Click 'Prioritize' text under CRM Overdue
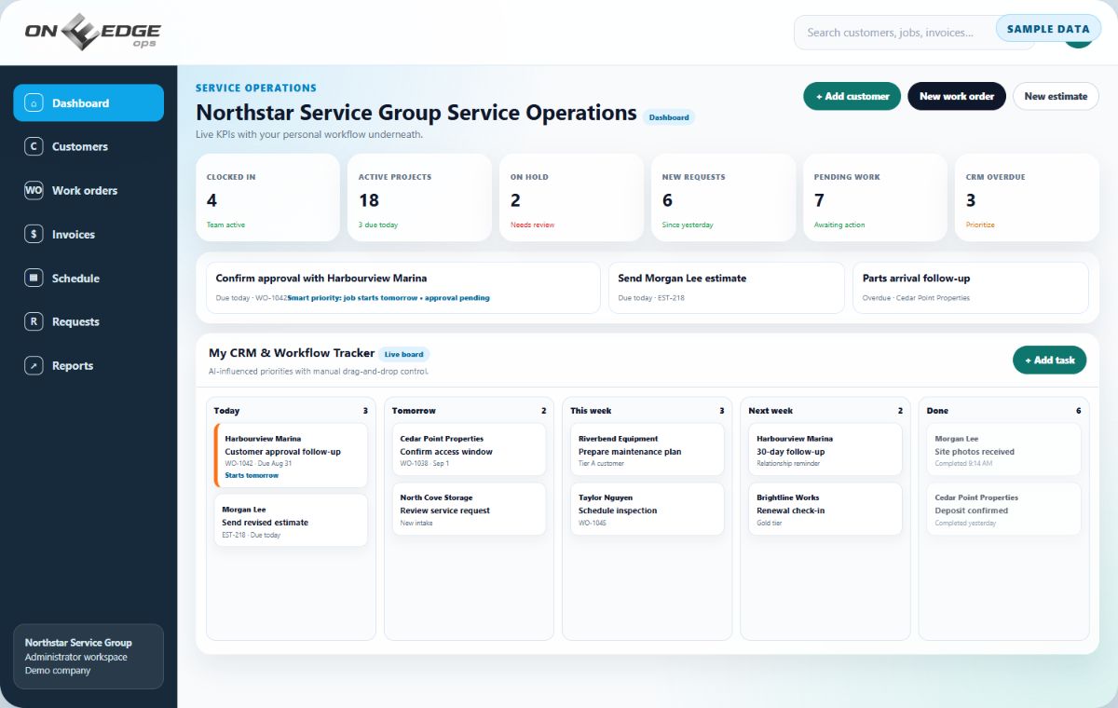The width and height of the screenshot is (1118, 708). [x=980, y=225]
